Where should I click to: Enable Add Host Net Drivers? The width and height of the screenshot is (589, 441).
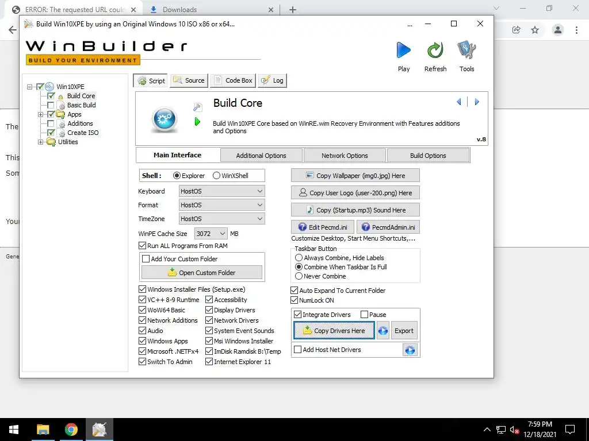(x=297, y=350)
